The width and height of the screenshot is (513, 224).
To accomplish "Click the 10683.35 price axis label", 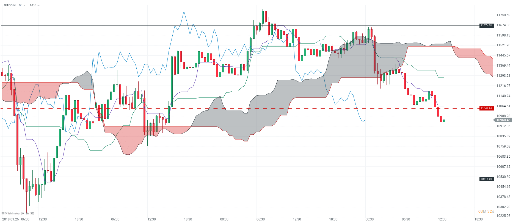I will (x=503, y=157).
